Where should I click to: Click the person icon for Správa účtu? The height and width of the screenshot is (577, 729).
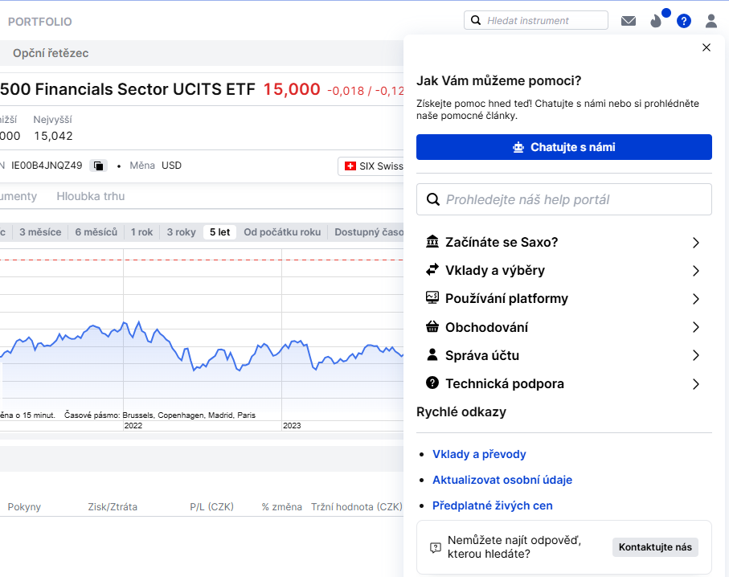(x=432, y=354)
